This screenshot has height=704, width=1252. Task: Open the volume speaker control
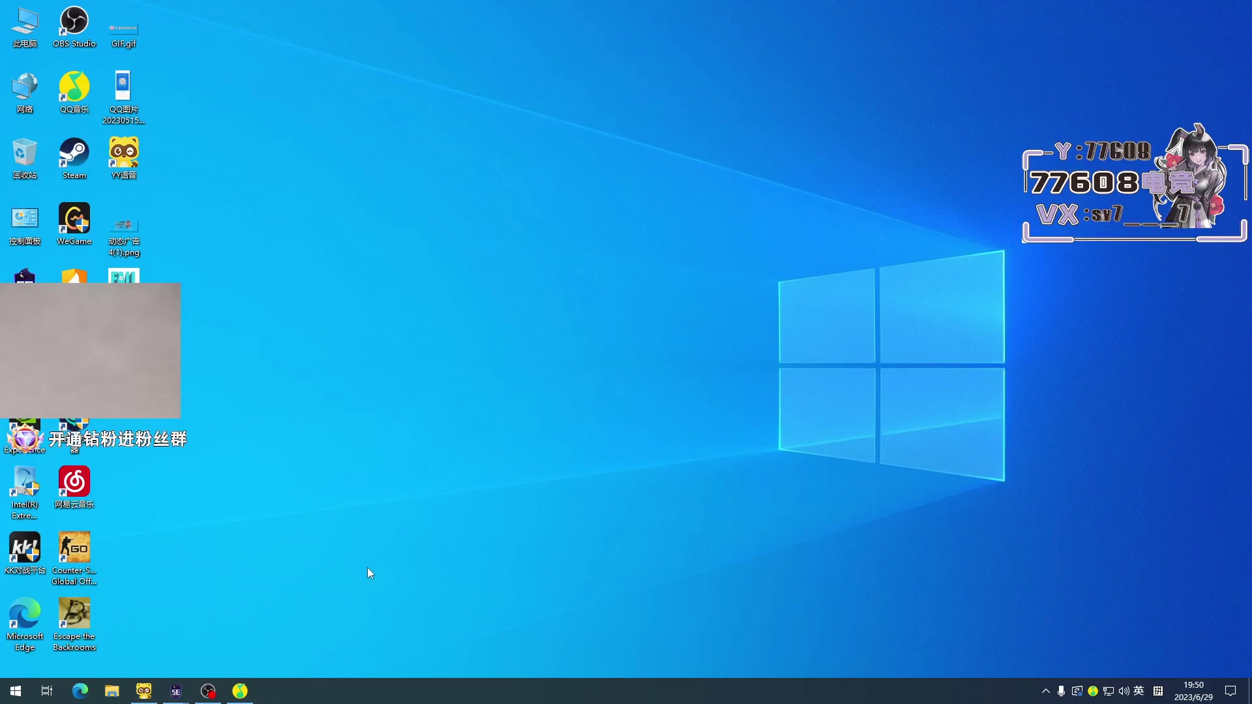point(1124,691)
